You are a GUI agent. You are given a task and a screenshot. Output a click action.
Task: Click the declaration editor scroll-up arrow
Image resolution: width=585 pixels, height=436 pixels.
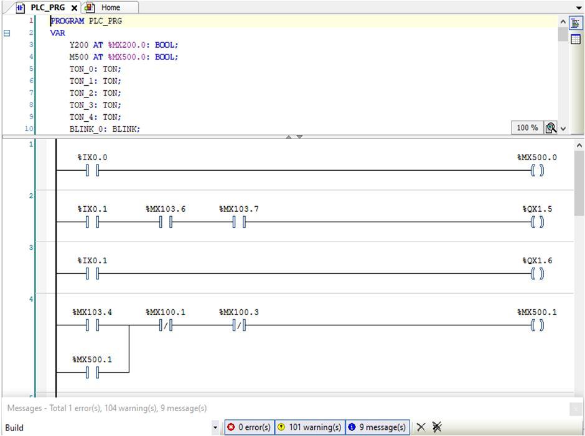click(x=563, y=22)
